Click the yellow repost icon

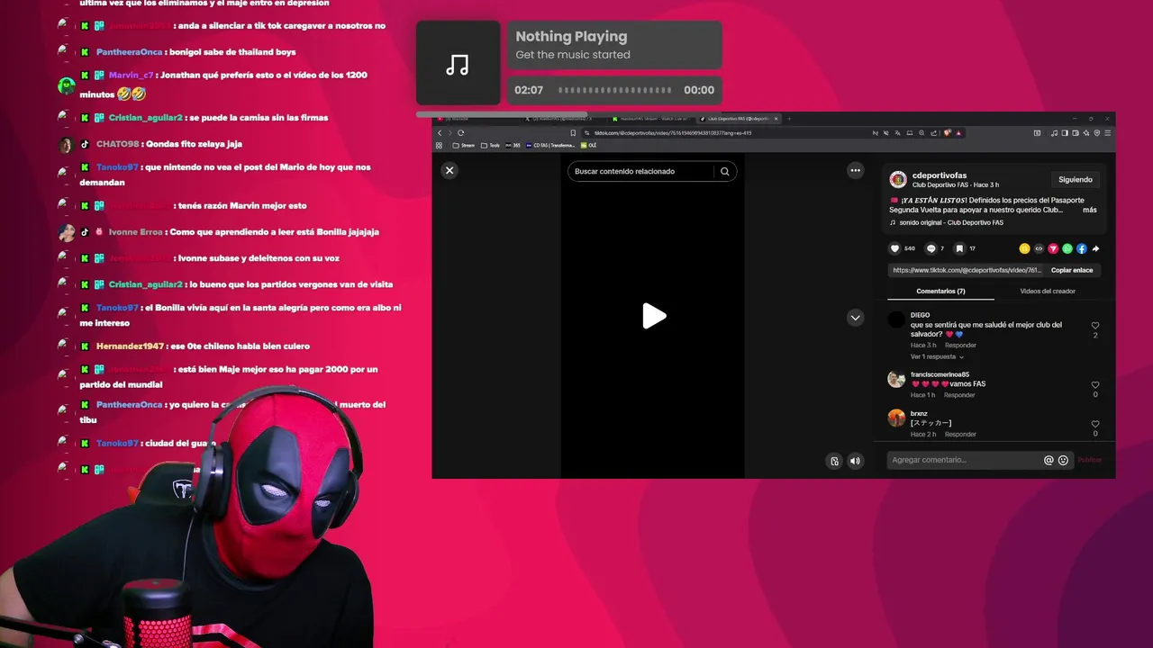point(1024,248)
